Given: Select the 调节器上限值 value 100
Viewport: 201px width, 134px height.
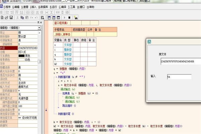Looking at the screenshot, I should (x=28, y=106).
